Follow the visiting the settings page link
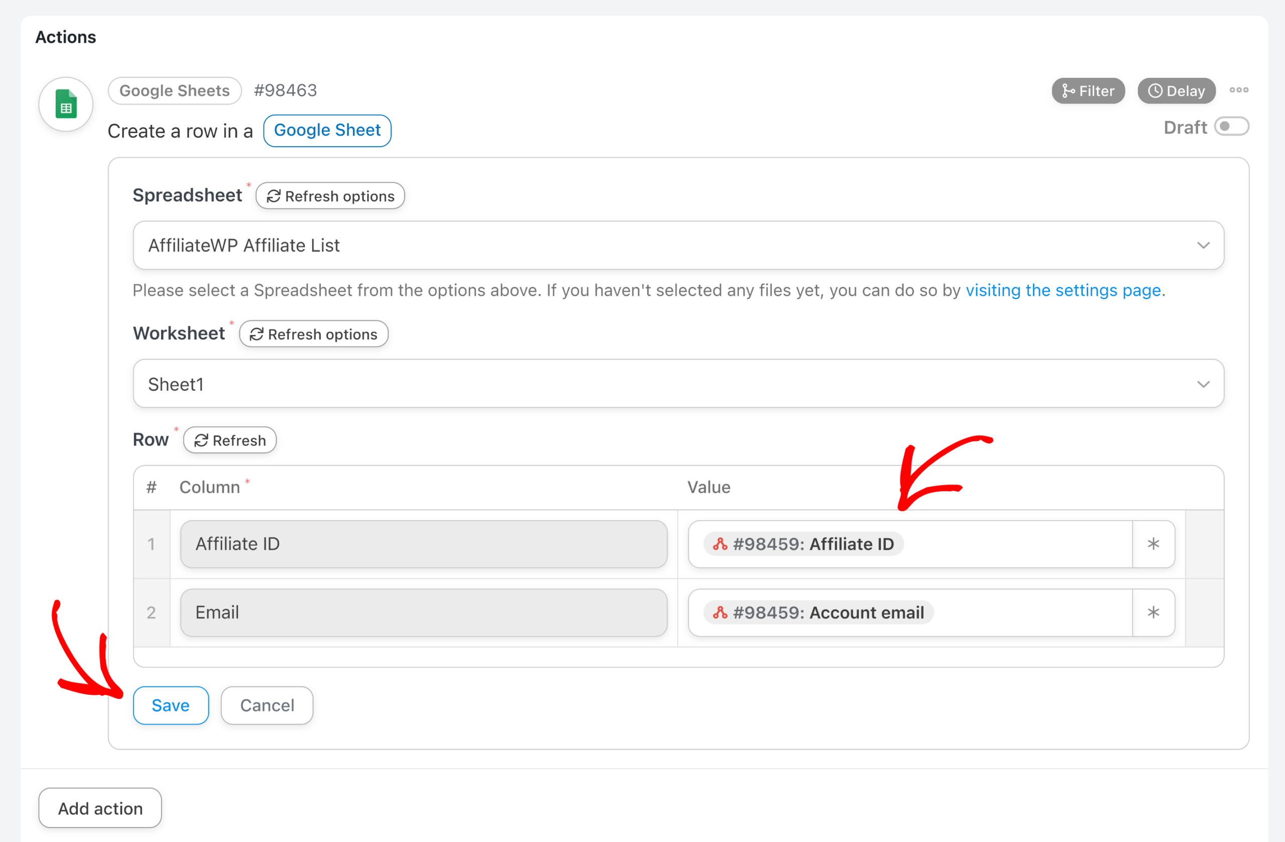The image size is (1285, 842). (1063, 290)
